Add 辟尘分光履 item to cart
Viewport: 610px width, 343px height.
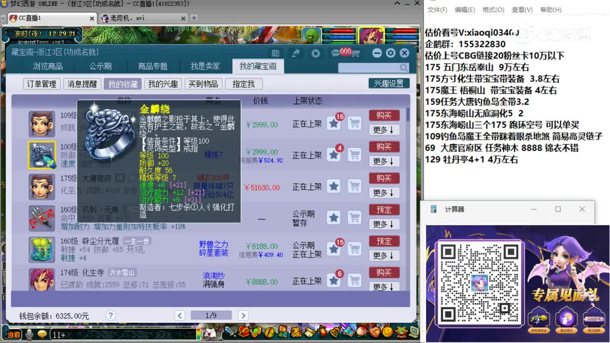[x=354, y=249]
